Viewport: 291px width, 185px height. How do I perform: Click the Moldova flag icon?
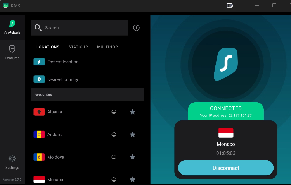click(x=39, y=157)
